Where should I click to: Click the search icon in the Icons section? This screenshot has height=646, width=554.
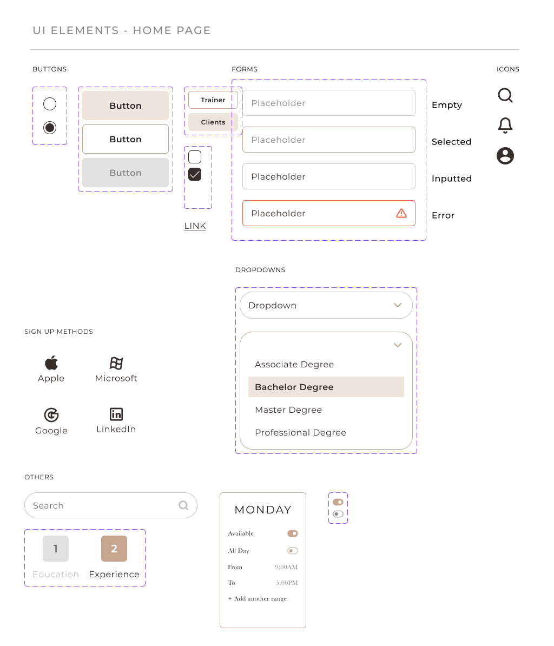coord(505,95)
